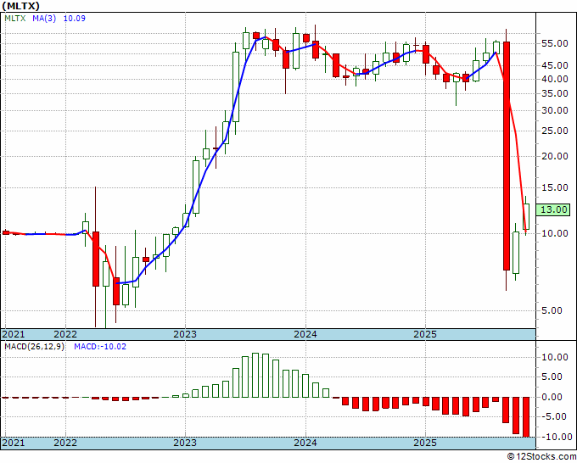Screen dimensions: 577x463
Task: Click the 25.00 price axis label
Action: point(555,131)
